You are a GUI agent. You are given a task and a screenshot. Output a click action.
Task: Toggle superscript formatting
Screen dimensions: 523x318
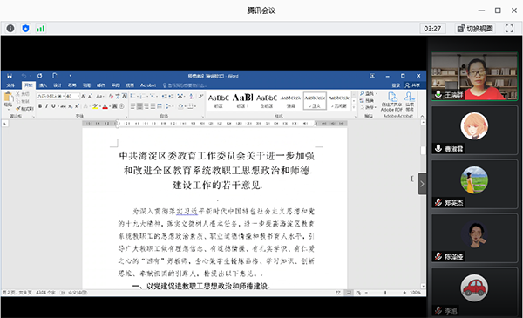click(77, 106)
